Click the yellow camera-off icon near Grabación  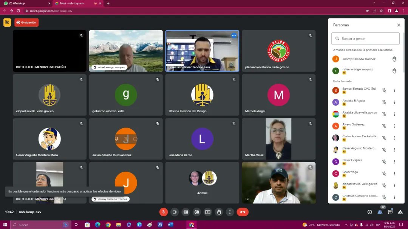point(7,22)
